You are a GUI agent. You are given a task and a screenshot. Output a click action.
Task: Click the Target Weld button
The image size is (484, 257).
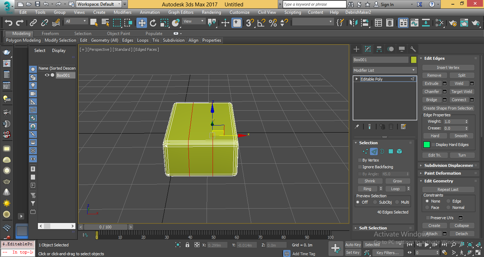462,92
